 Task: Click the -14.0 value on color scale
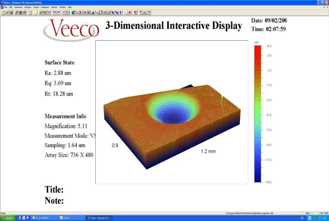268,182
